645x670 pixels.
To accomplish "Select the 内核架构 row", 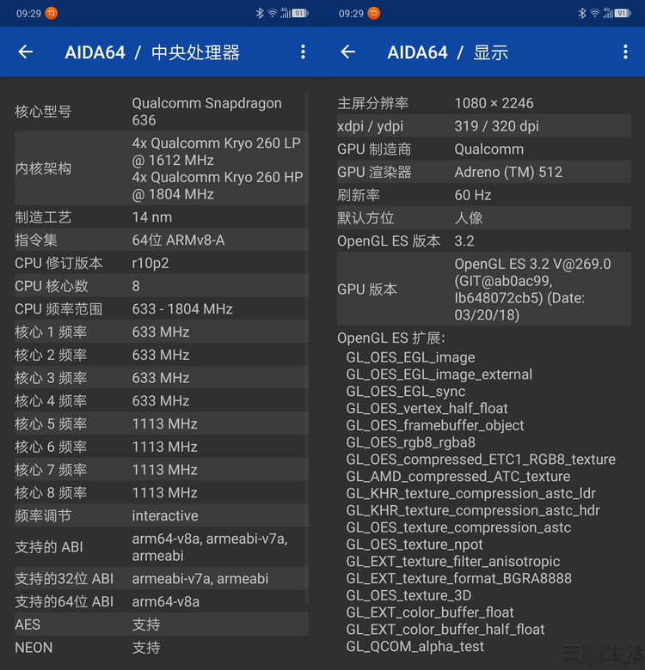I will [x=159, y=168].
